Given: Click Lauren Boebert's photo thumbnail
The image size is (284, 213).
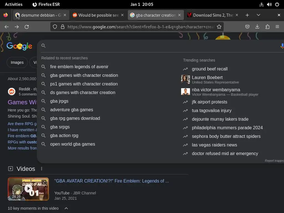Looking at the screenshot, I should point(186,79).
